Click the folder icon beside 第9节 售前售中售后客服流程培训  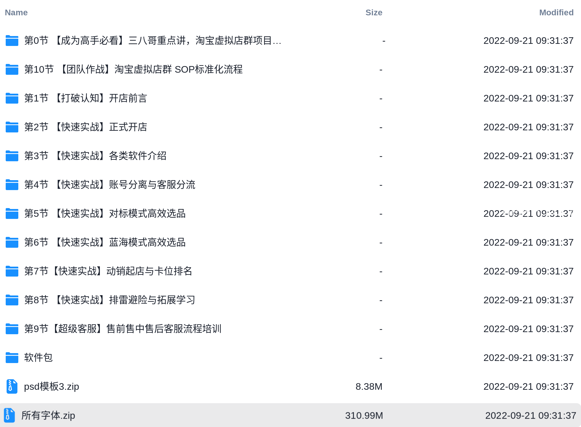[12, 329]
